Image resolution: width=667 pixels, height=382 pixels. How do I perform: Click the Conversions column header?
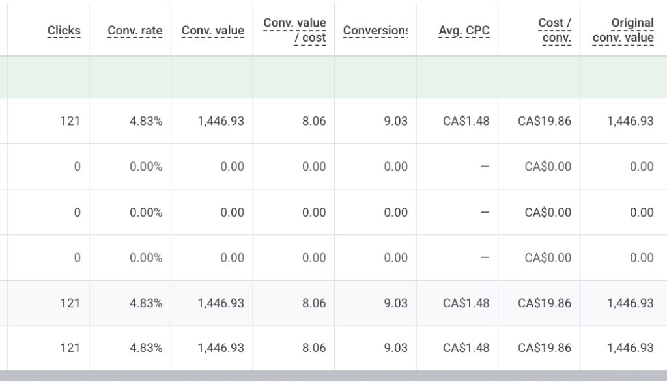(x=375, y=31)
